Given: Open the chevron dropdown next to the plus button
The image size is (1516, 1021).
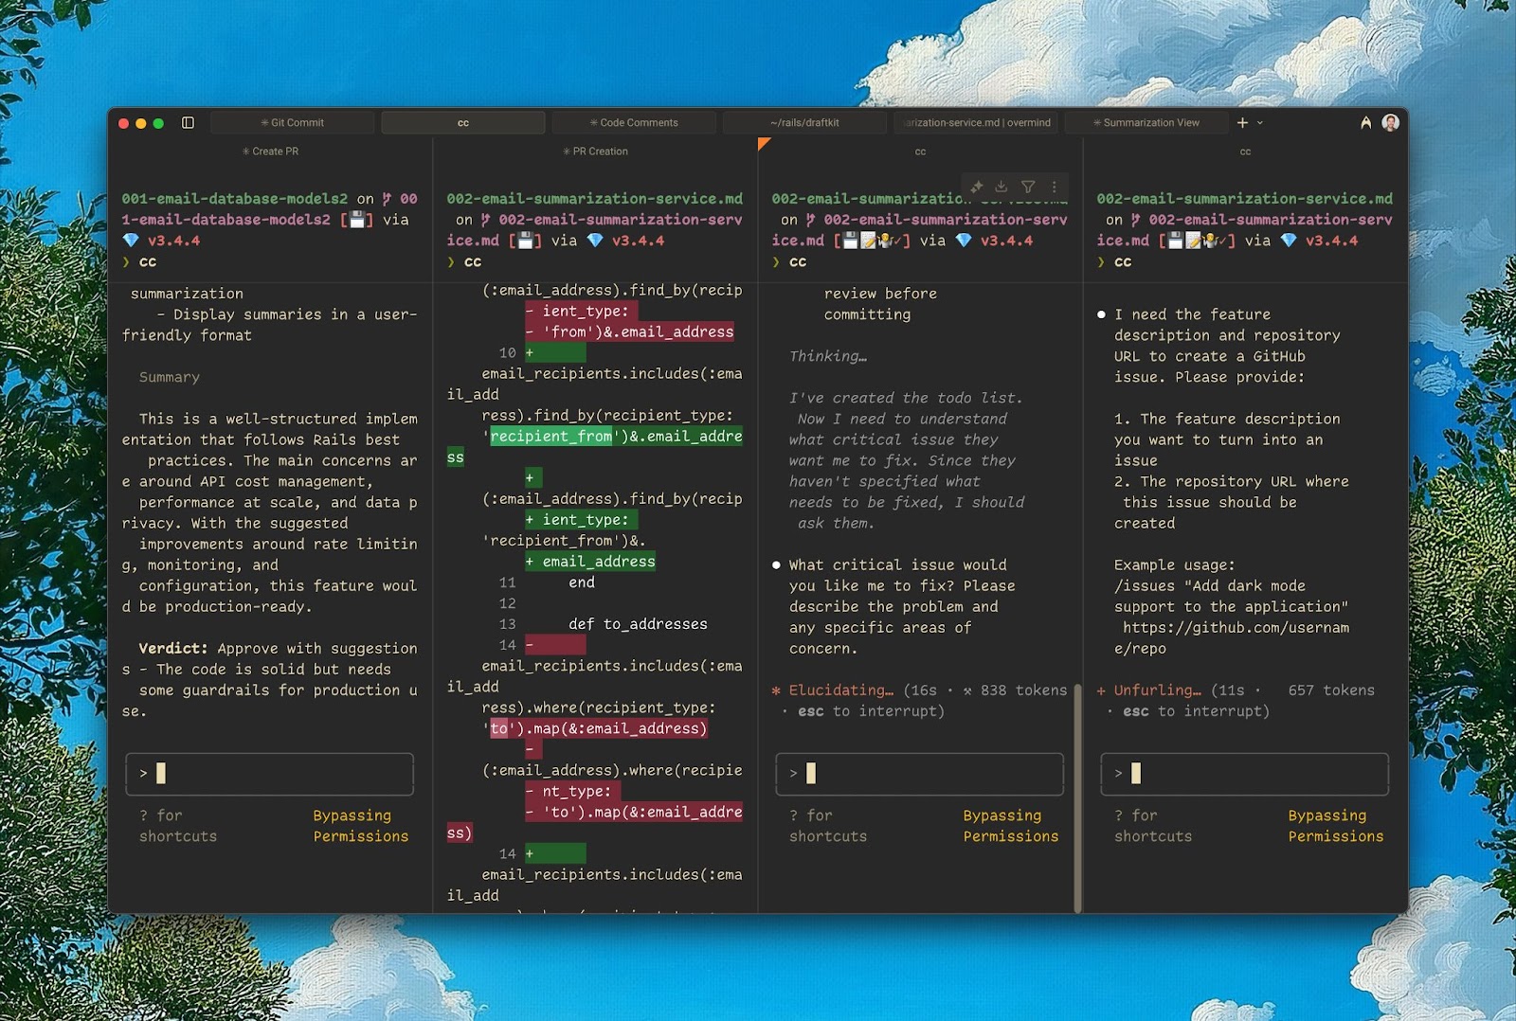Looking at the screenshot, I should coord(1258,123).
